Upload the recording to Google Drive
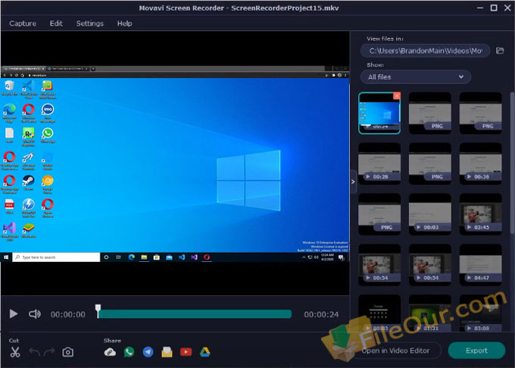Screen dimensions: 515x368 tap(205, 352)
